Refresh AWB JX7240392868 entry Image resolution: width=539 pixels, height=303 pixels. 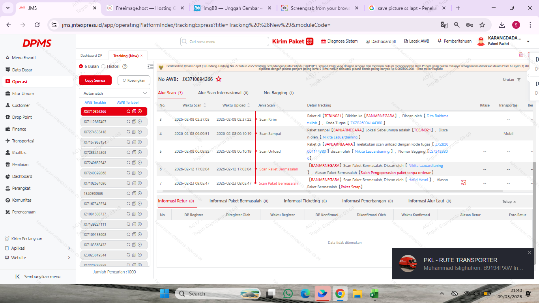point(128,173)
